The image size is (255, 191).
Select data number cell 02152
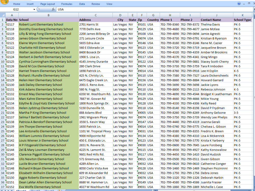pos(12,187)
